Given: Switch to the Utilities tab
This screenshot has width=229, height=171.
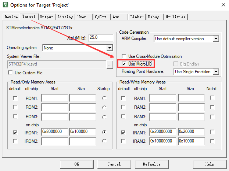Looking at the screenshot, I should pyautogui.click(x=176, y=17).
